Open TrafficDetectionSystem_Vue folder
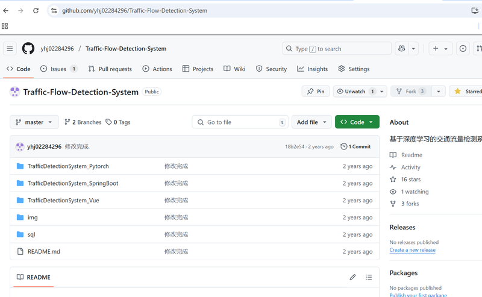The width and height of the screenshot is (482, 297). point(63,201)
